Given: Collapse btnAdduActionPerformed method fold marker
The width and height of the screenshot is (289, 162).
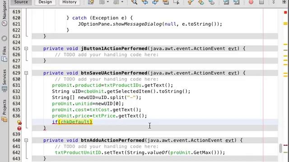Looking at the screenshot, I should pyautogui.click(x=26, y=140).
